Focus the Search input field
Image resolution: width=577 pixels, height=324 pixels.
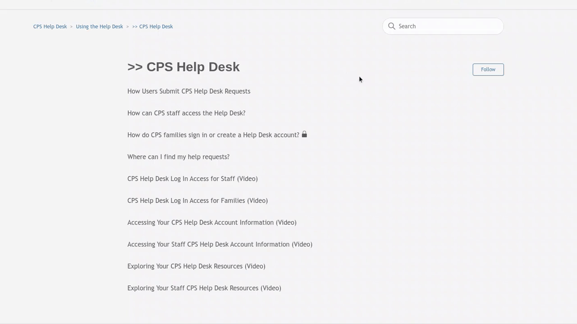(x=443, y=26)
